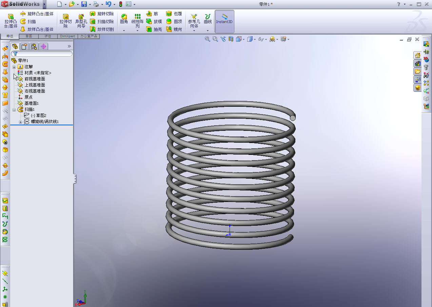Open dropdown arrow under 圆角
432x307 pixels.
[x=124, y=30]
